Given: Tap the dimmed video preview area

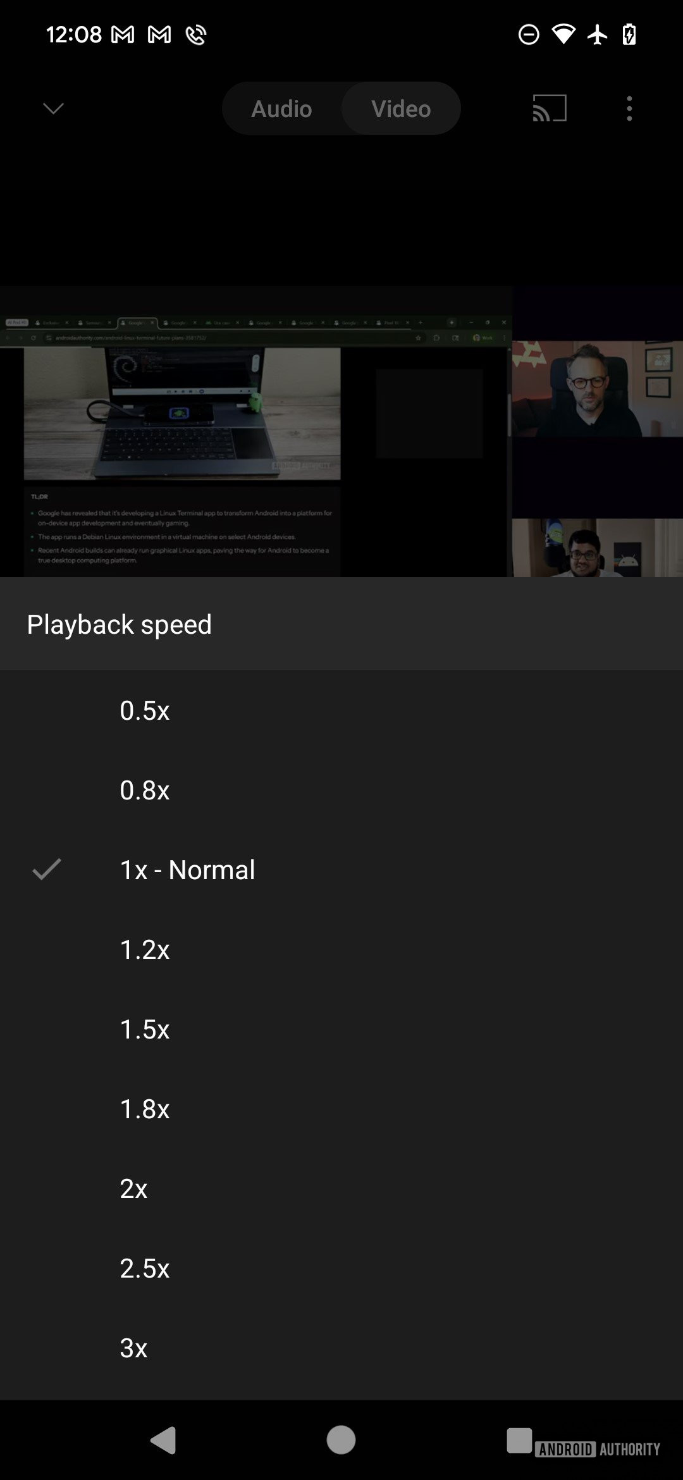Looking at the screenshot, I should [x=341, y=431].
